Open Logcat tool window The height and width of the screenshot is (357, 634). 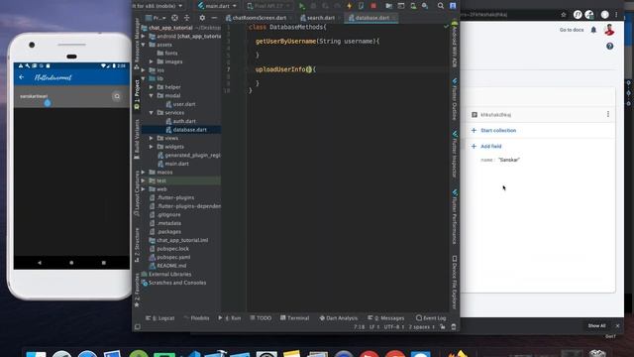tap(160, 318)
